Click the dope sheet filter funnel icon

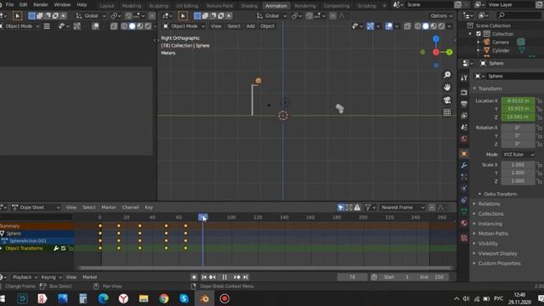click(368, 207)
